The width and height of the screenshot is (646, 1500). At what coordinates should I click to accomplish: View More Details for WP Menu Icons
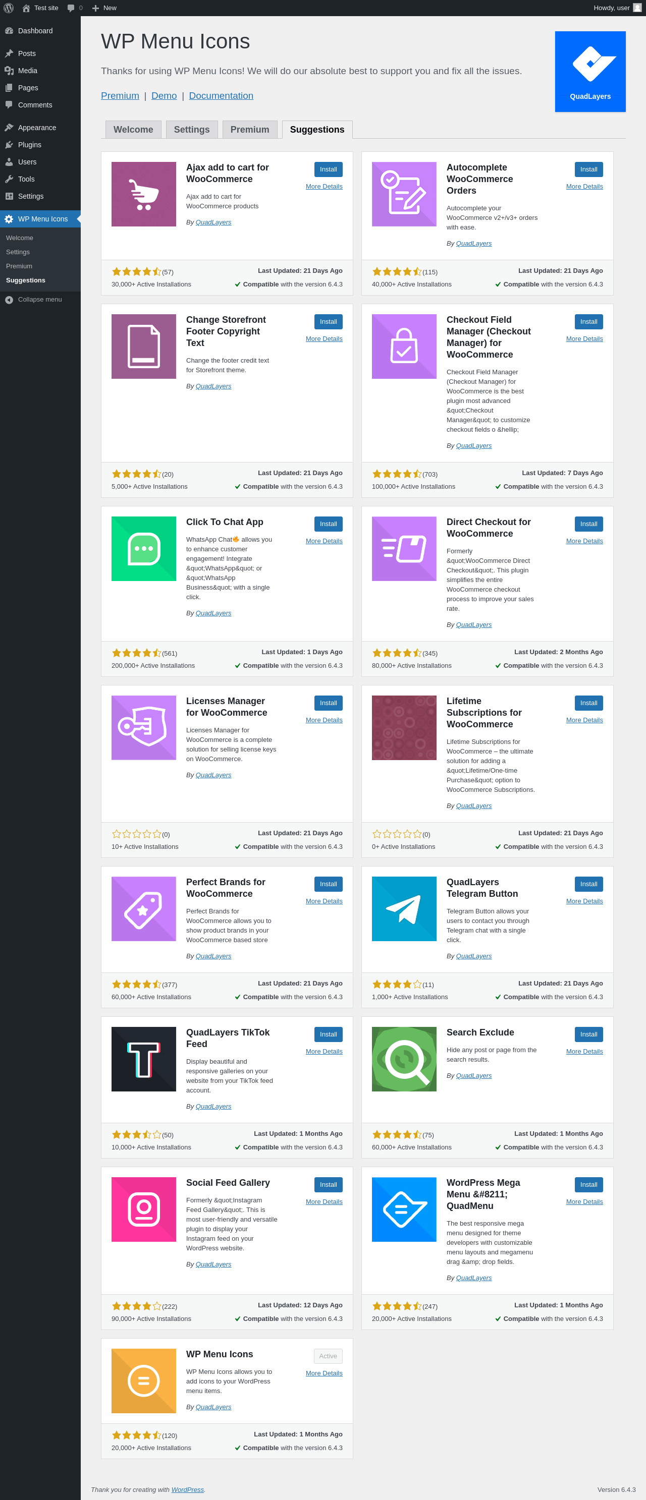pyautogui.click(x=324, y=1373)
